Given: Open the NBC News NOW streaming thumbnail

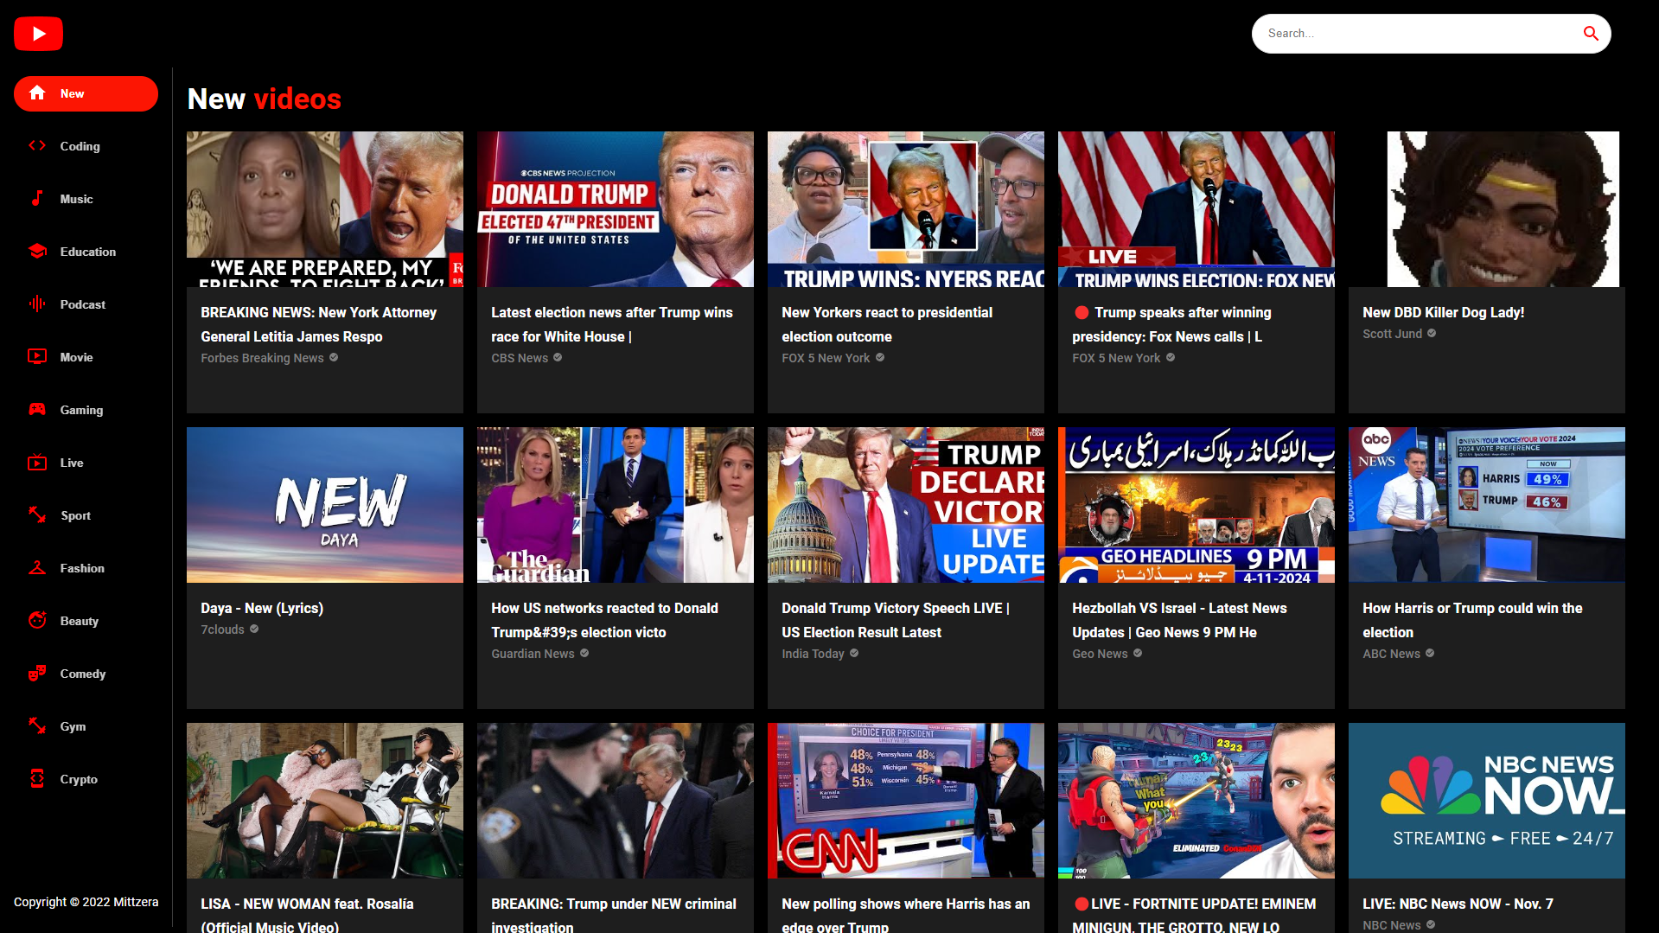Looking at the screenshot, I should (1487, 801).
